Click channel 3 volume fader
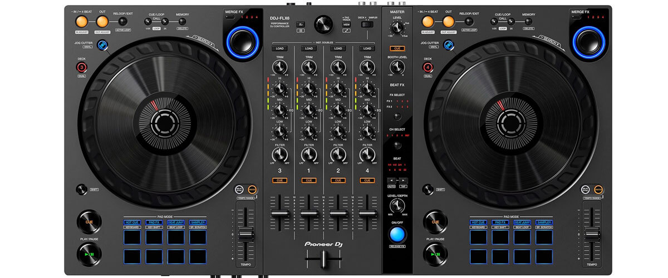668x278 pixels. point(280,212)
